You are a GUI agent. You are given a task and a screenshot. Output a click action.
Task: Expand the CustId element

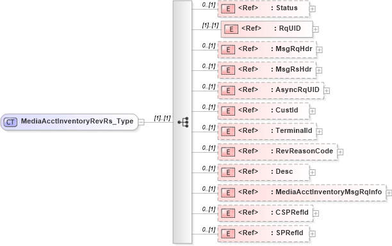click(312, 111)
